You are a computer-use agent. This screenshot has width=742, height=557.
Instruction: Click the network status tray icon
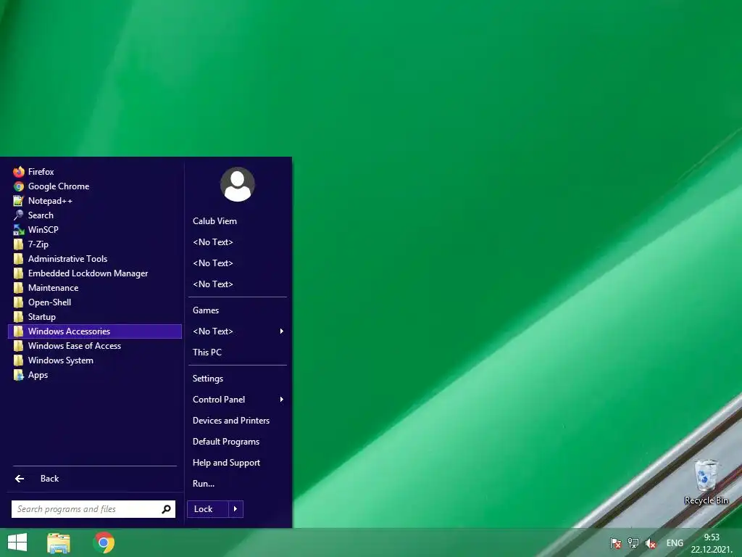(633, 543)
